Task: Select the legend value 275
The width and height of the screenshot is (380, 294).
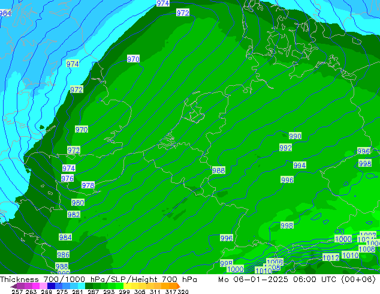Action: tap(62, 292)
